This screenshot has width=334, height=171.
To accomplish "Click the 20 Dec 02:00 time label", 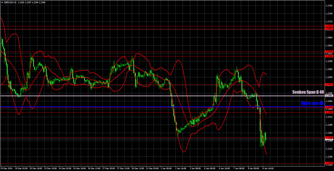I will [21, 168].
